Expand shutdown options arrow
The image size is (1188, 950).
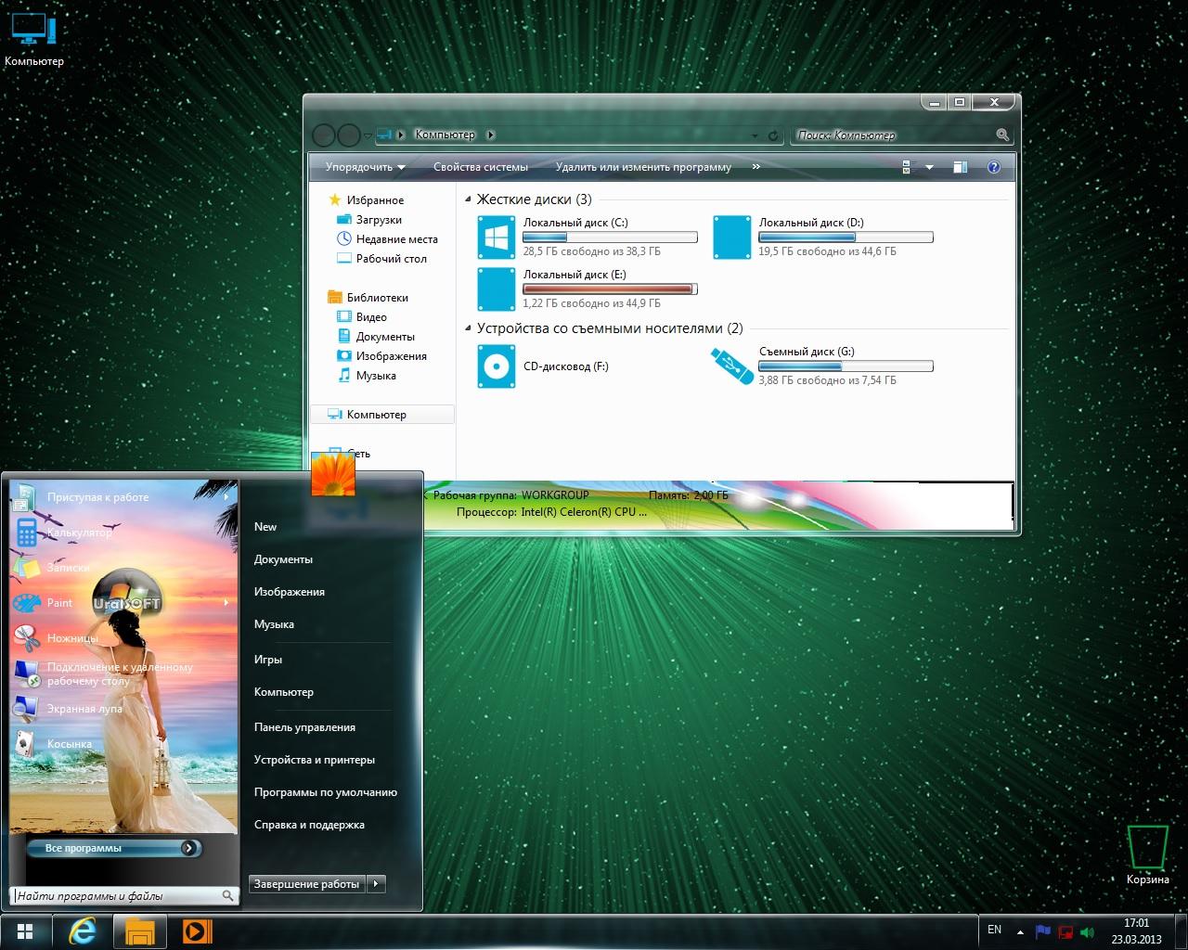coord(376,884)
